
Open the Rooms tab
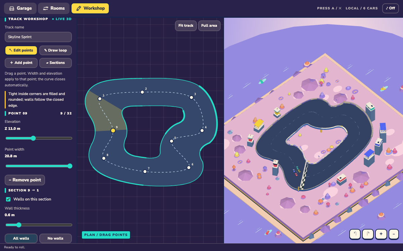tap(54, 8)
